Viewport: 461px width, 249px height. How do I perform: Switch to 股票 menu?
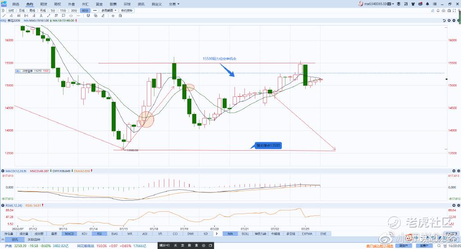point(113,4)
